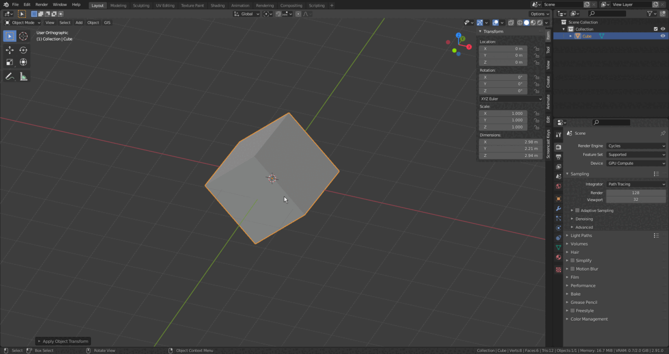Screen dimensions: 669x354
Task: Expand the Apply Object Transform operator panel
Action: click(x=62, y=341)
